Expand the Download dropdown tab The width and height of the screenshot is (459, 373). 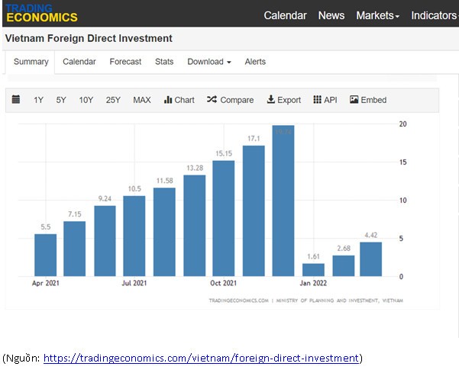click(x=209, y=62)
